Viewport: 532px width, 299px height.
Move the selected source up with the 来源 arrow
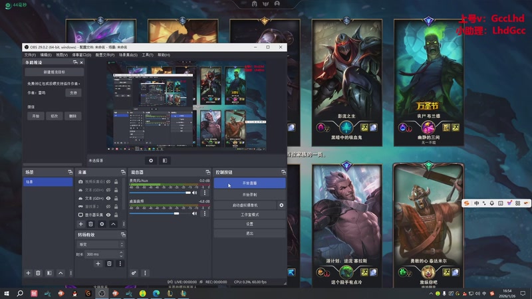click(x=113, y=224)
